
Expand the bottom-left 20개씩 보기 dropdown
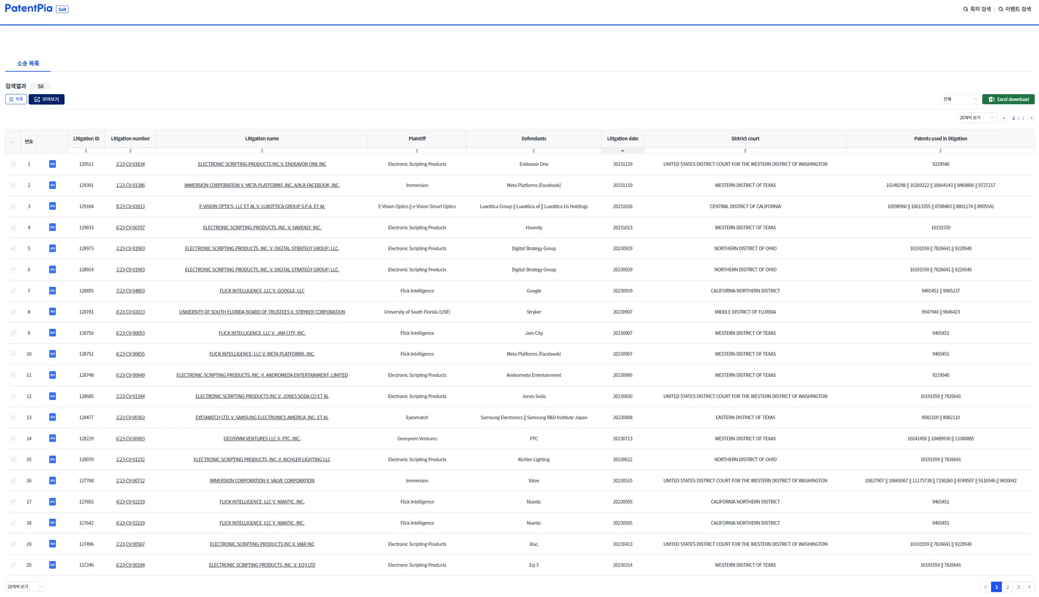point(24,586)
